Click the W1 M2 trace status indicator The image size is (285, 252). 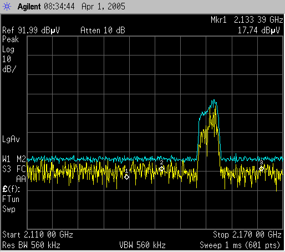14,159
